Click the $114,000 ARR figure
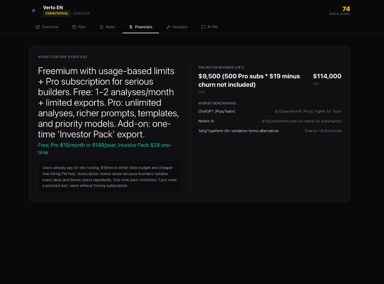Viewport: 384px width, 284px height. point(327,76)
